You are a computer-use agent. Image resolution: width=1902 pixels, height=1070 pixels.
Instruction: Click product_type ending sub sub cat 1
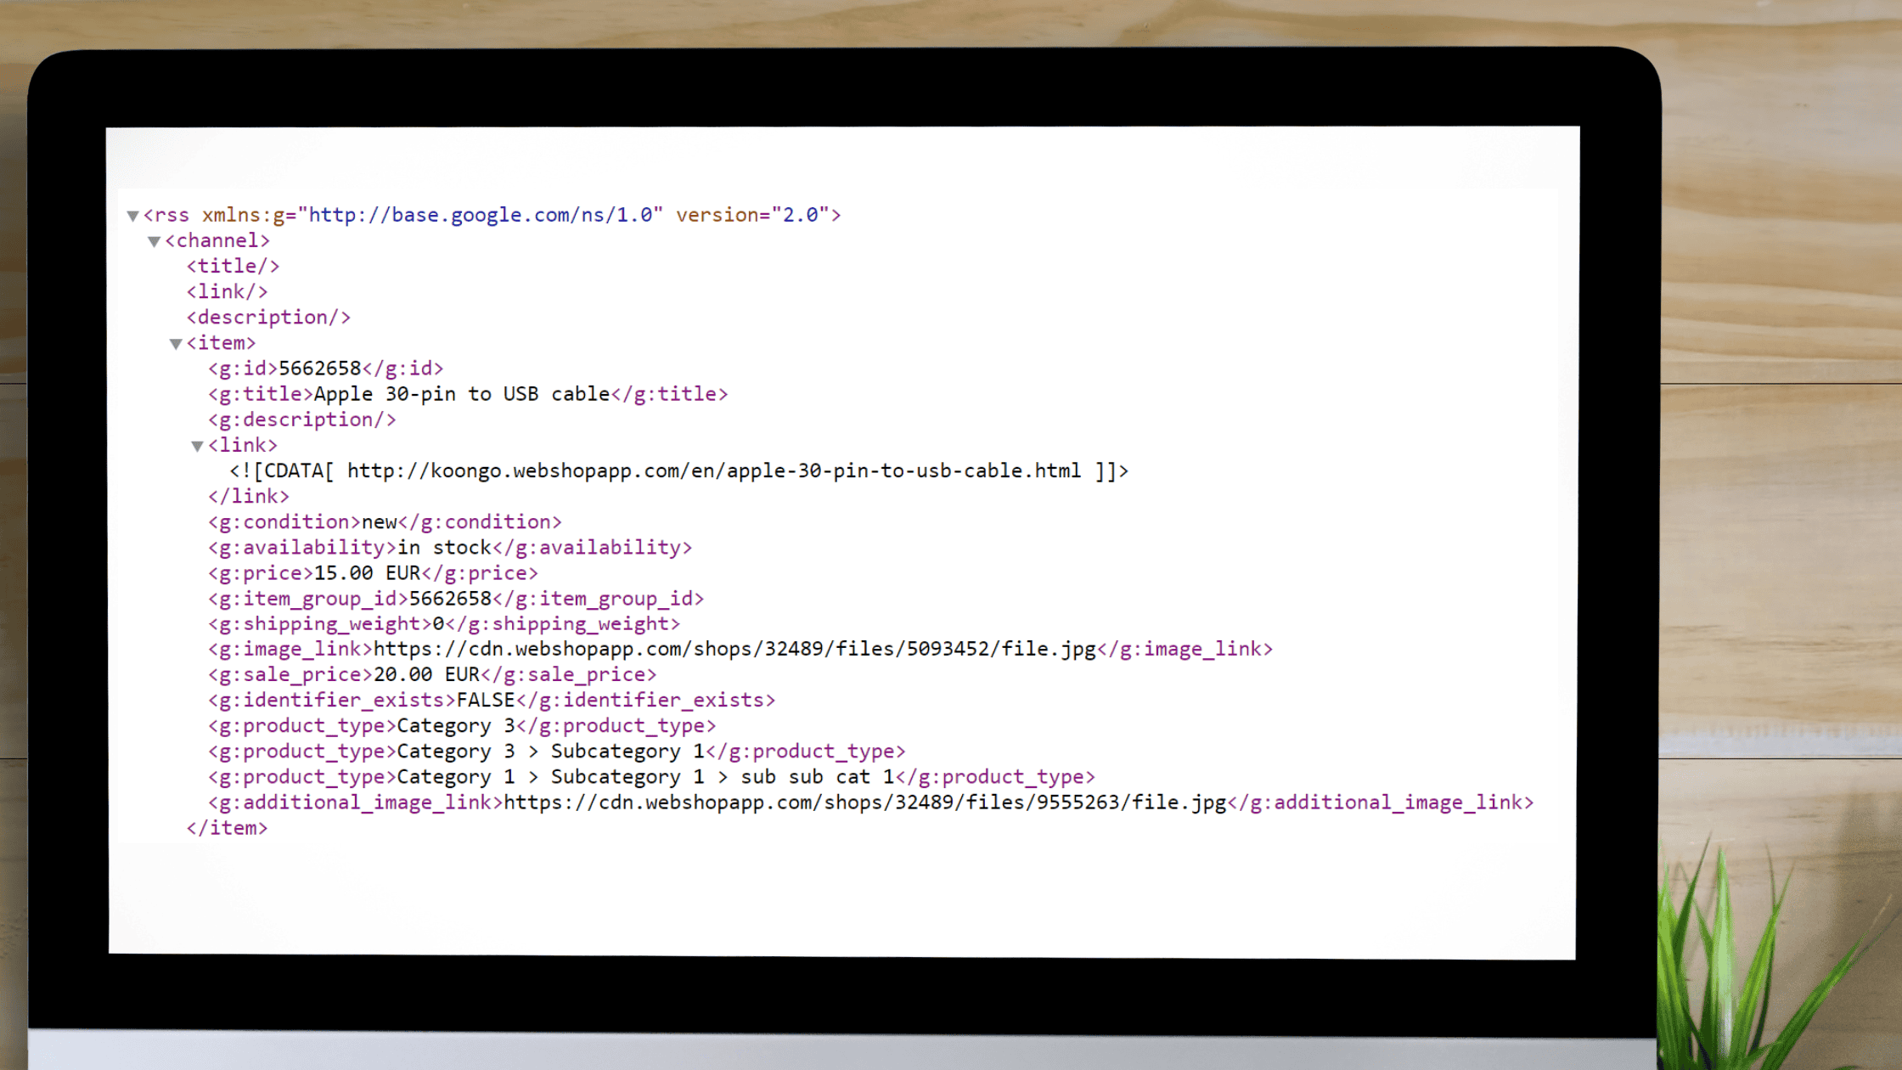point(651,777)
